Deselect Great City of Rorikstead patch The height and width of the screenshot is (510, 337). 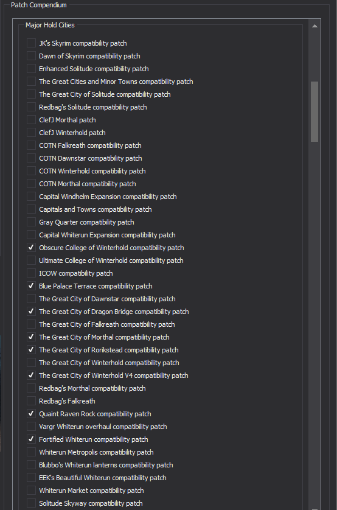(31, 350)
